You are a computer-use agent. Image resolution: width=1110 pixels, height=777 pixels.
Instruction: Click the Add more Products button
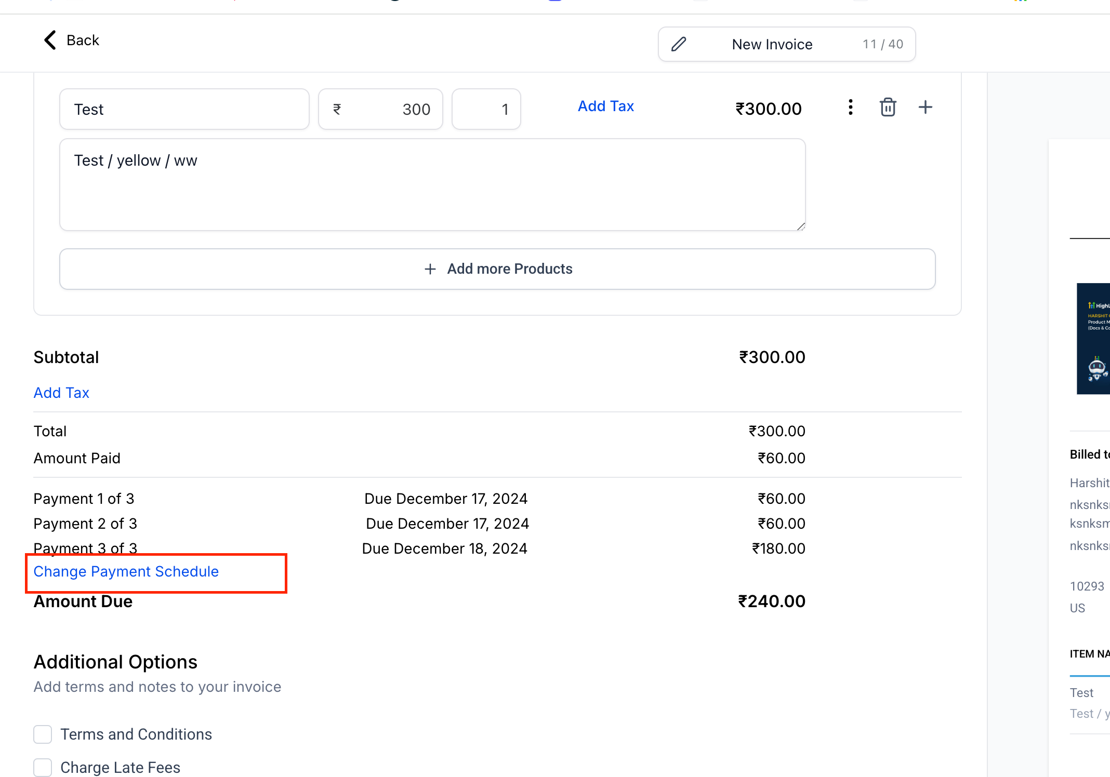[x=509, y=269]
